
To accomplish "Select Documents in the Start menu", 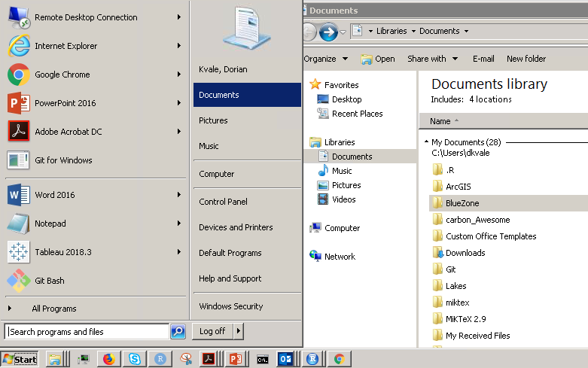I will [247, 95].
